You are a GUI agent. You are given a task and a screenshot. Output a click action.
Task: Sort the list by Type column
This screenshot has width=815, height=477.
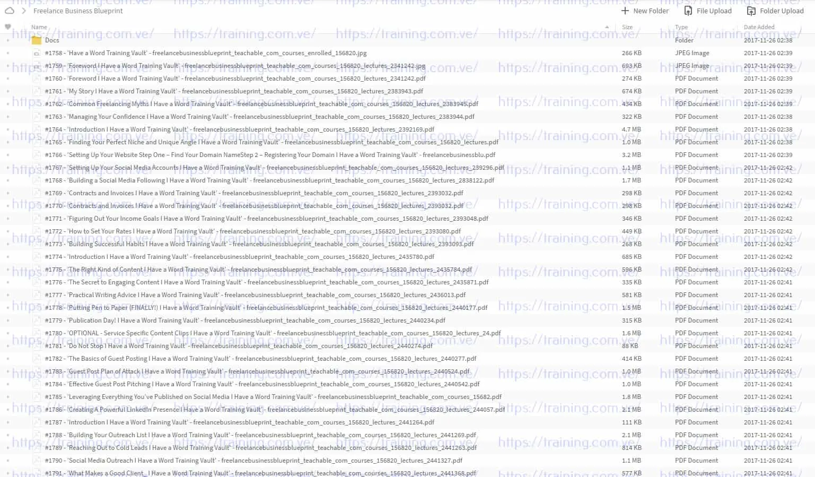point(681,27)
